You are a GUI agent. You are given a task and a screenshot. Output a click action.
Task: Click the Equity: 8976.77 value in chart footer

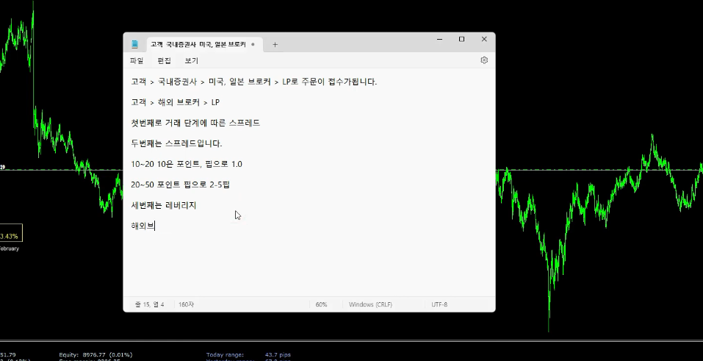95,354
